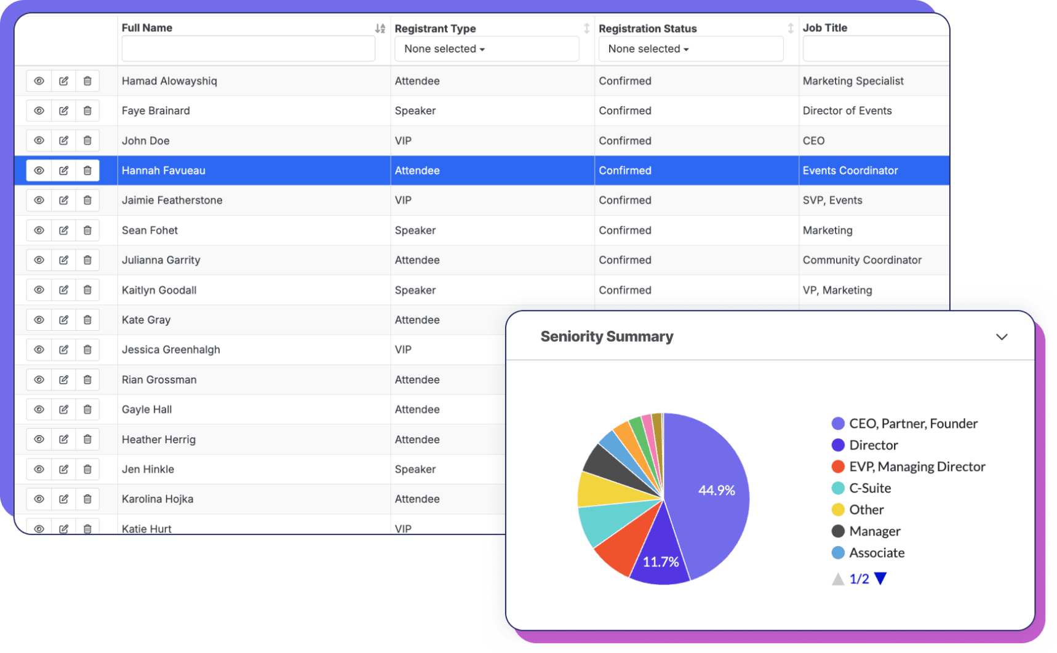
Task: Select the Director legend entry
Action: coord(873,445)
